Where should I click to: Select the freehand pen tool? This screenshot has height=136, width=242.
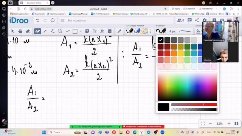click(37, 31)
